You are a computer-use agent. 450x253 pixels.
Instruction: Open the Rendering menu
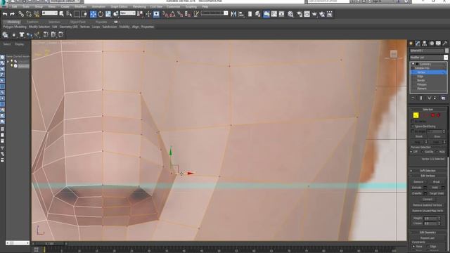click(x=139, y=6)
